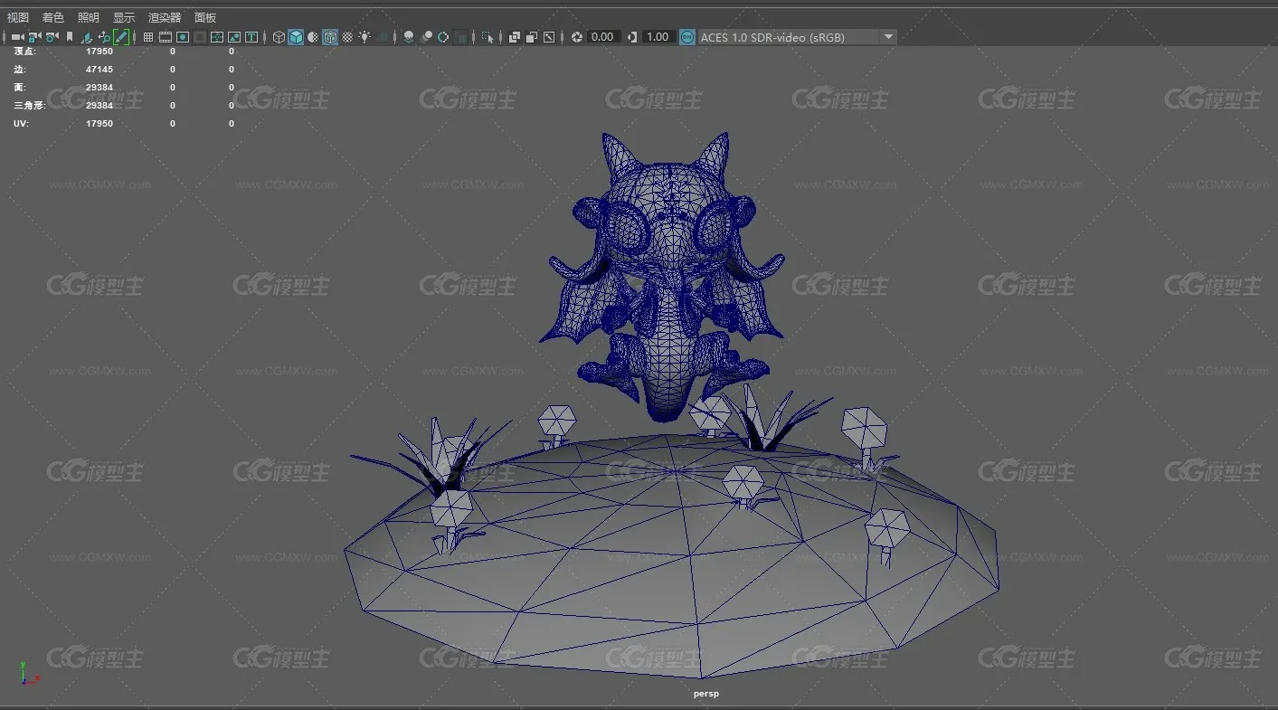
Task: Click the view transform dropdown arrow
Action: point(888,37)
